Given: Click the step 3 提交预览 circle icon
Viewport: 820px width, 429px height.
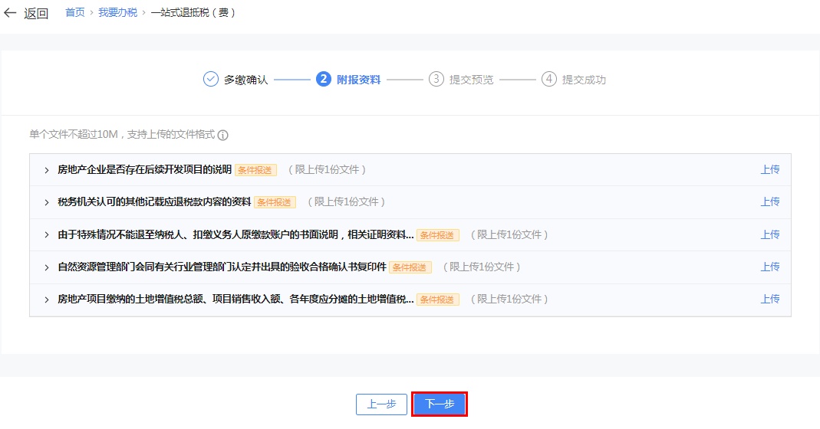Looking at the screenshot, I should (436, 80).
